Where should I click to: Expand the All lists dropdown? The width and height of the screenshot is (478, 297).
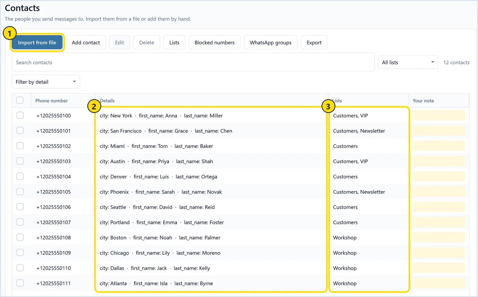click(408, 62)
